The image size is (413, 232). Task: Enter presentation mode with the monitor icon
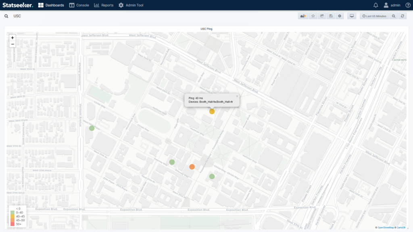tap(352, 16)
